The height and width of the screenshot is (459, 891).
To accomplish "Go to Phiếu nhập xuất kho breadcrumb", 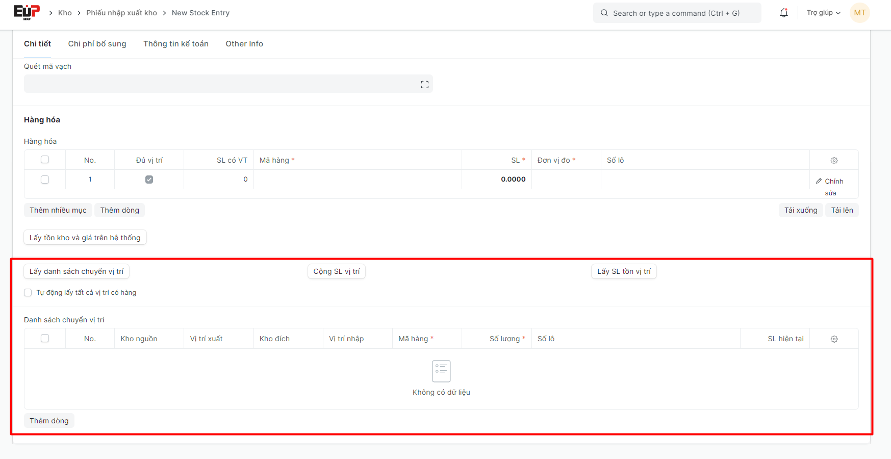I will click(121, 13).
